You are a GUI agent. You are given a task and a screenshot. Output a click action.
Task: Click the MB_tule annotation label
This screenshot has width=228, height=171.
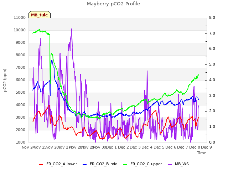click(40, 15)
